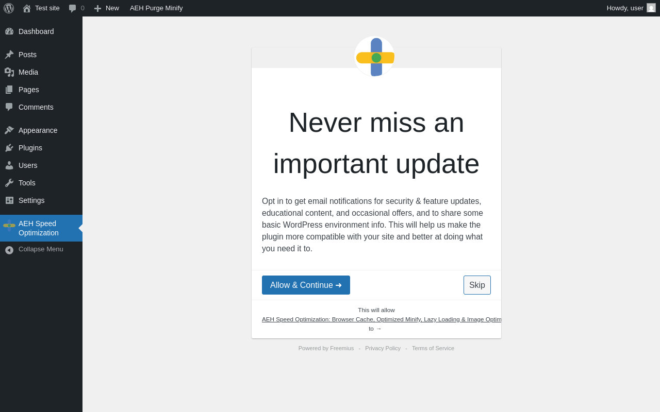Image resolution: width=660 pixels, height=412 pixels.
Task: Click AEH Purge Minify in admin bar
Action: tap(156, 8)
